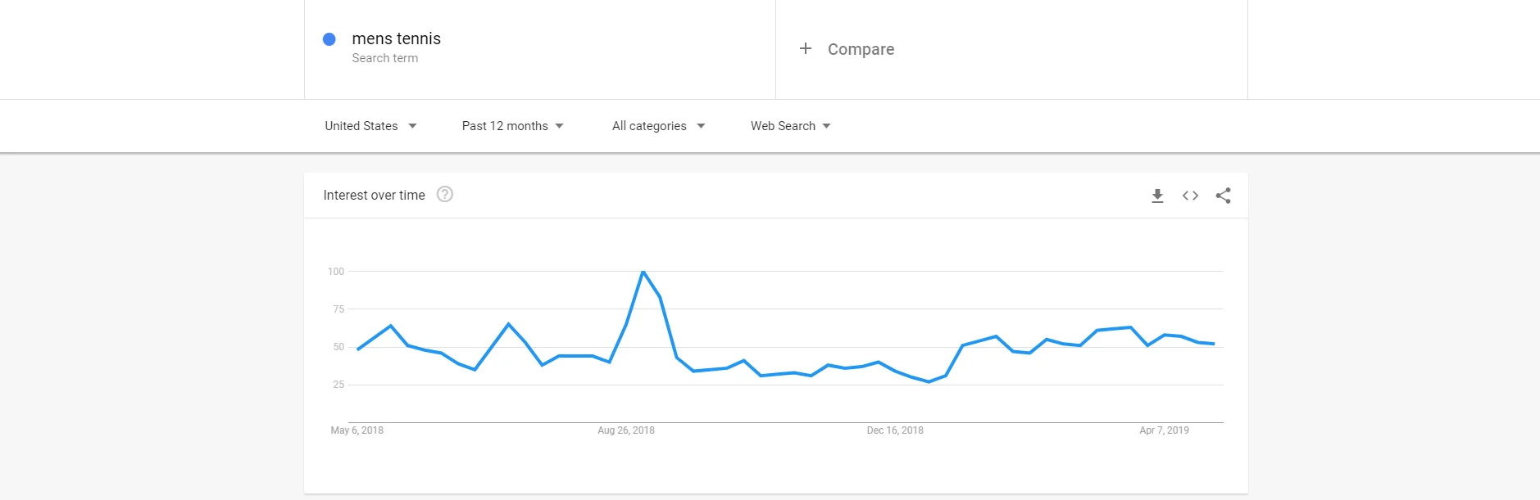Open the Past 12 months time range dropdown
This screenshot has width=1540, height=500.
512,126
